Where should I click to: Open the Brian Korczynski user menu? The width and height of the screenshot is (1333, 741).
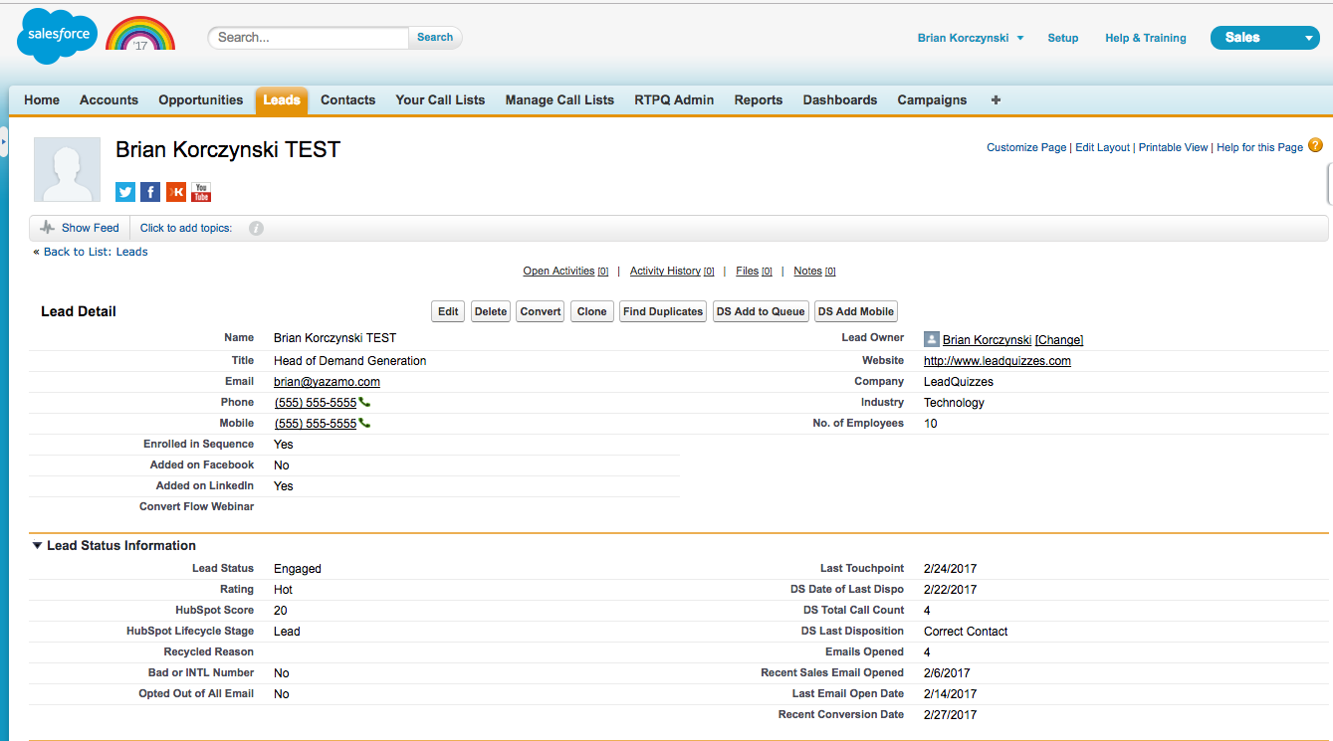pos(971,38)
